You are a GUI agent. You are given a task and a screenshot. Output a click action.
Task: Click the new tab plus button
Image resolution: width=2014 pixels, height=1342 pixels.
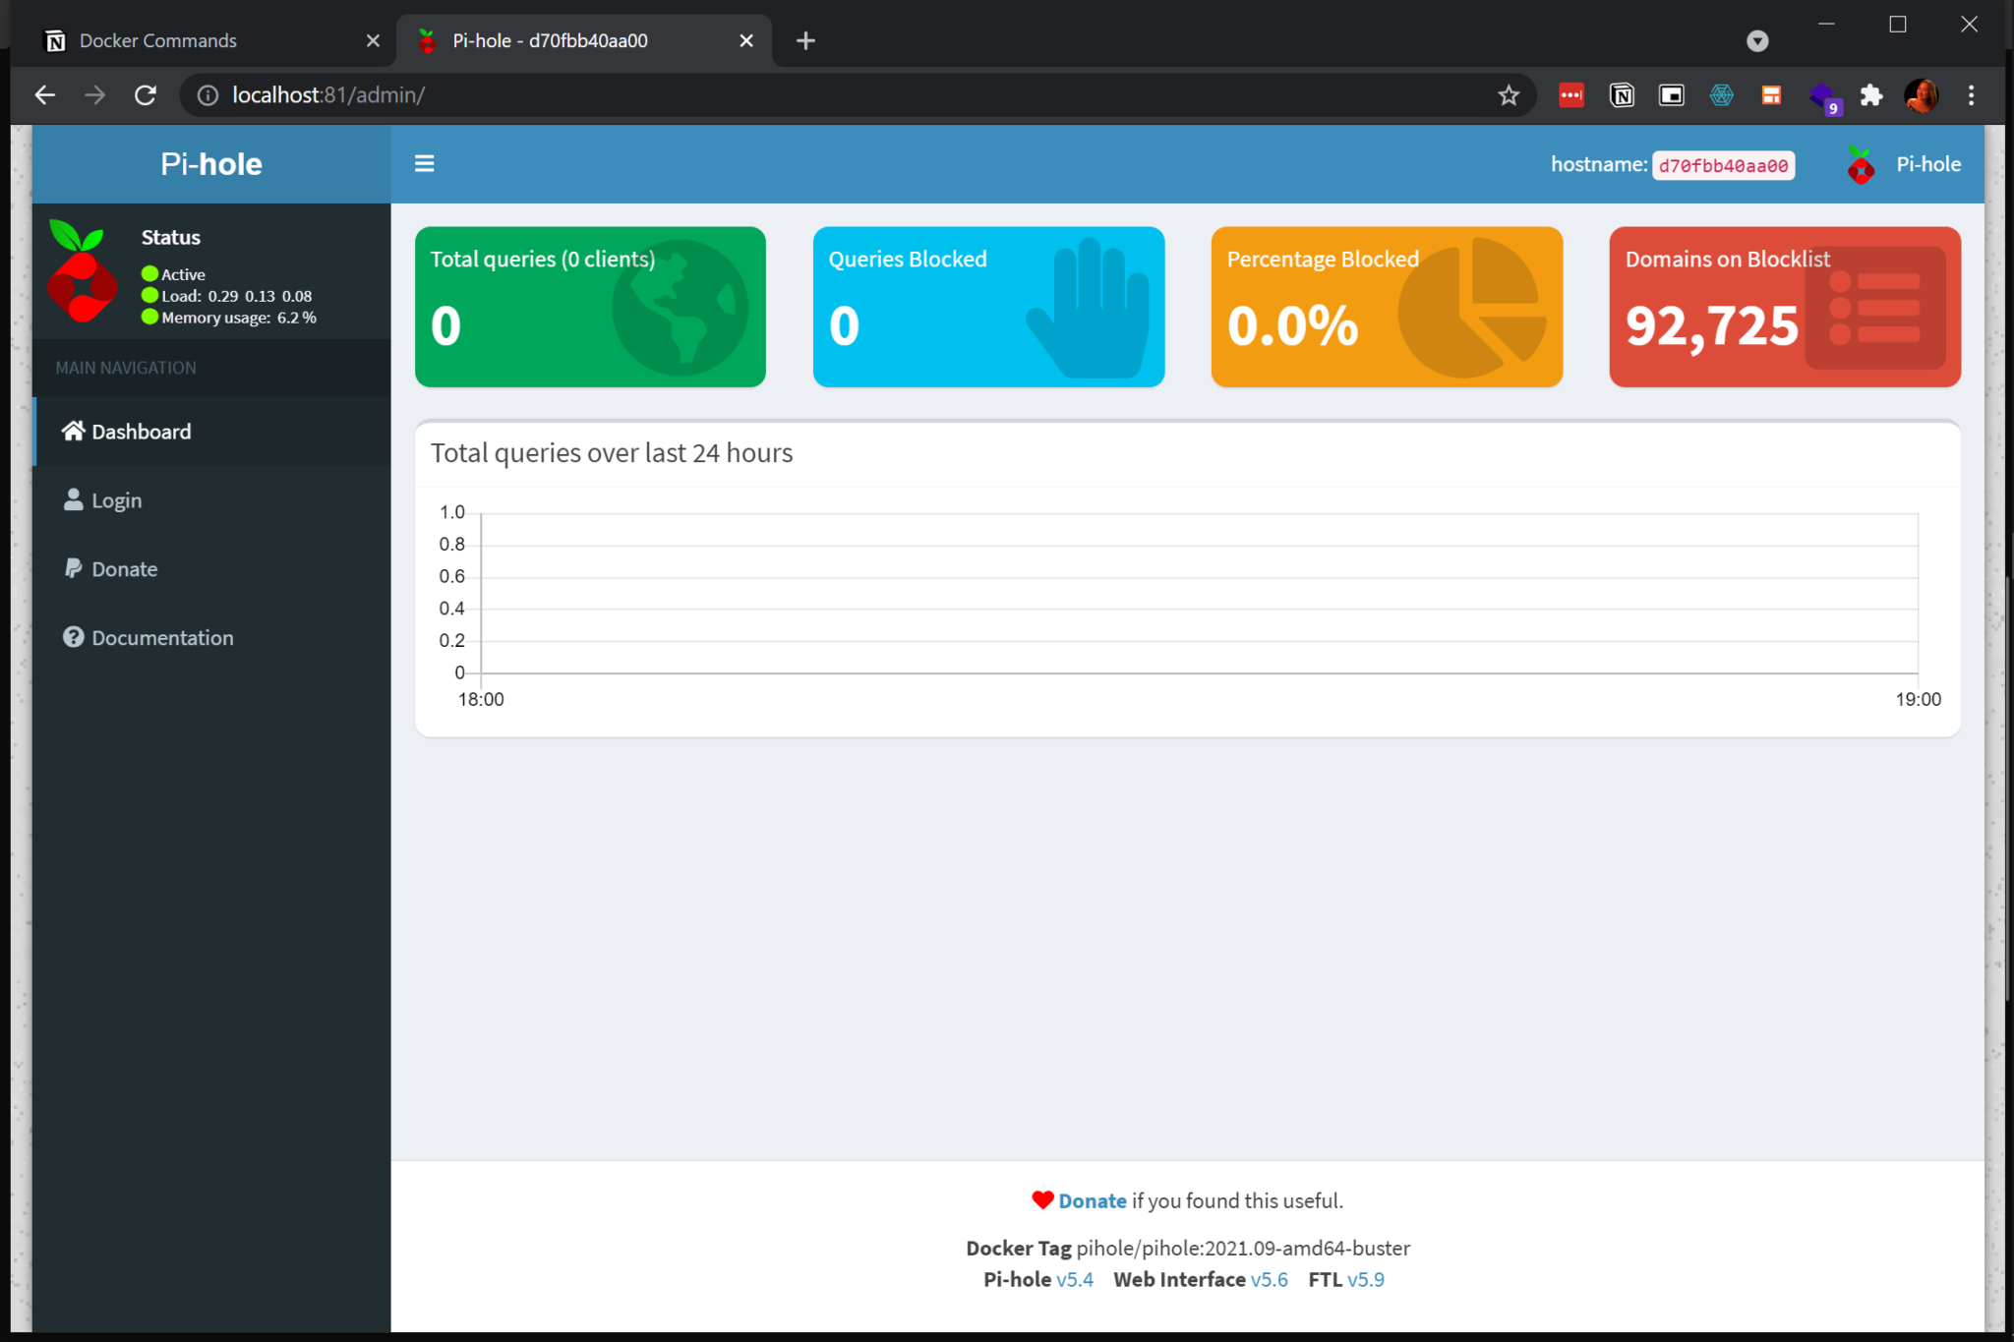click(805, 40)
